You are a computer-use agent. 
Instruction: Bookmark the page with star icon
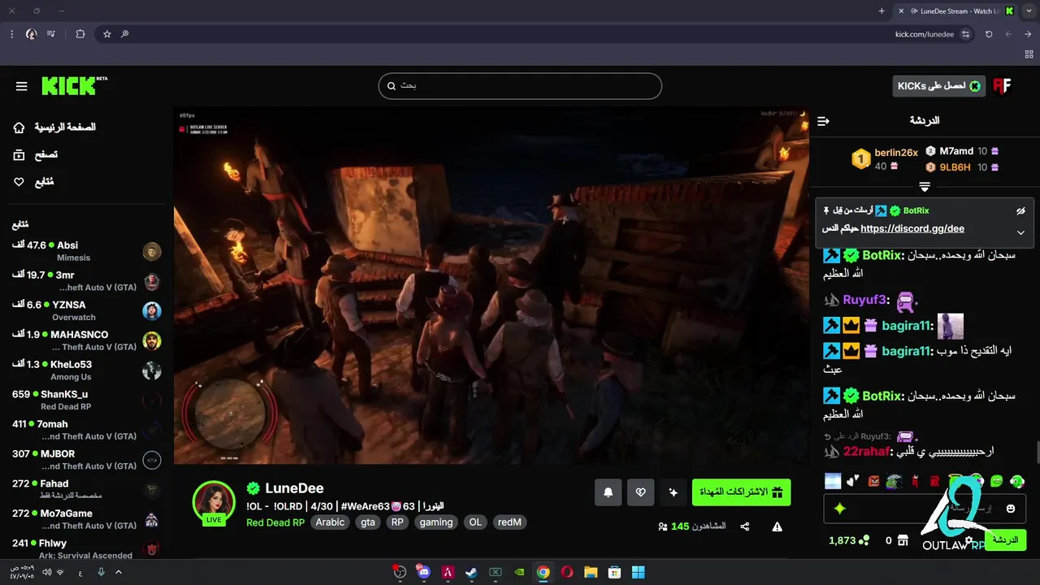click(x=106, y=34)
